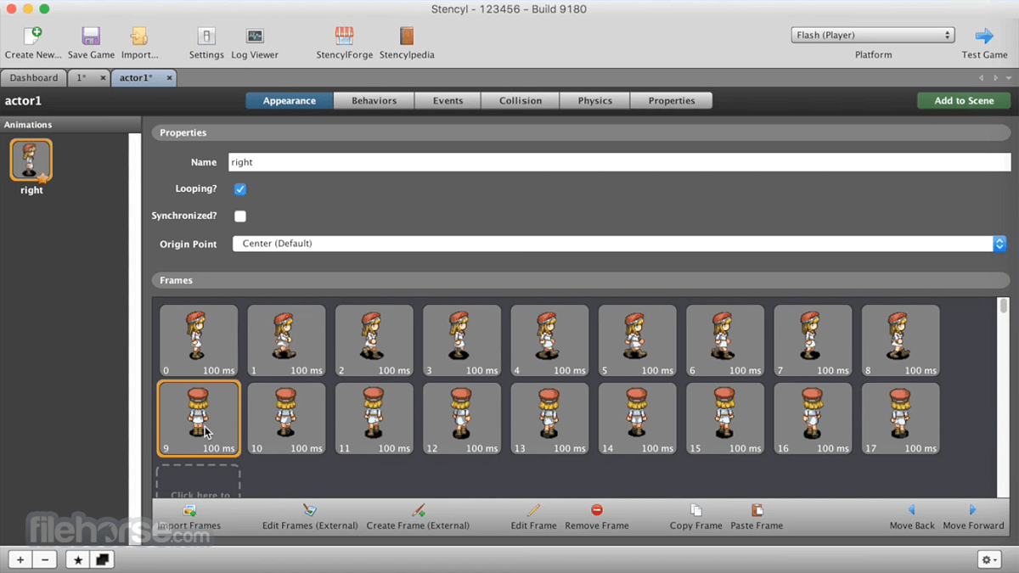Switch to the Behaviors tab

(x=374, y=101)
